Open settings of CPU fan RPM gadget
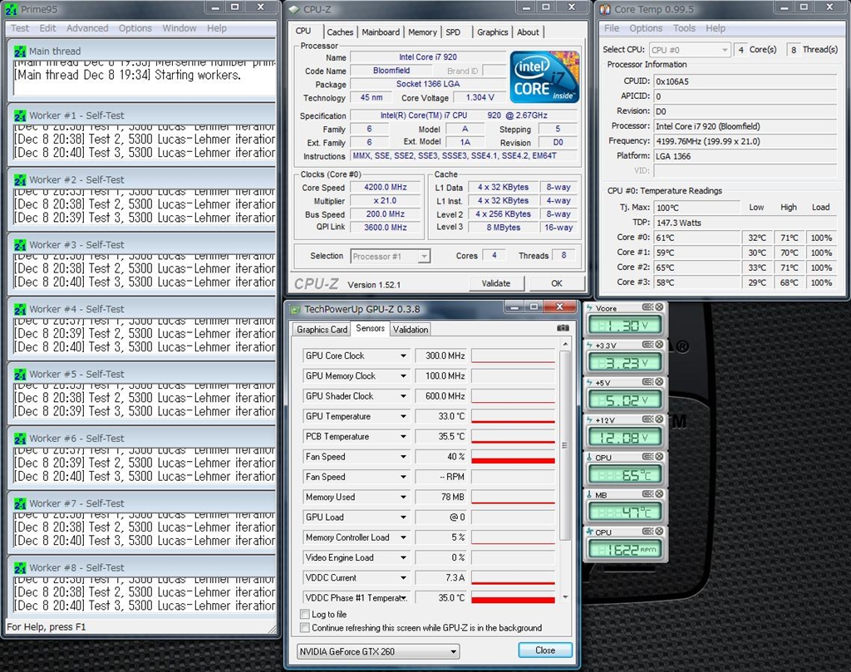This screenshot has width=851, height=672. 647,532
